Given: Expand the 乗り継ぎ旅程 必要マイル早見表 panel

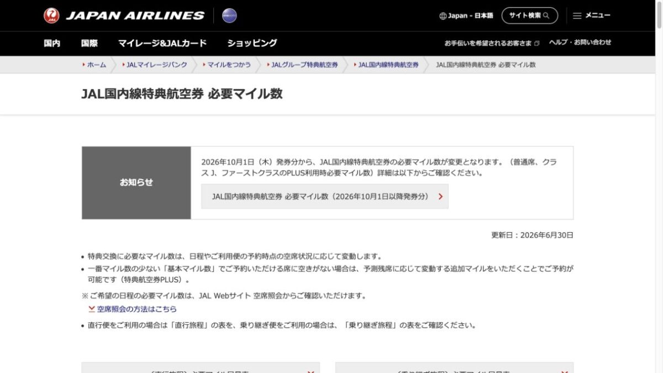Looking at the screenshot, I should tap(454, 368).
